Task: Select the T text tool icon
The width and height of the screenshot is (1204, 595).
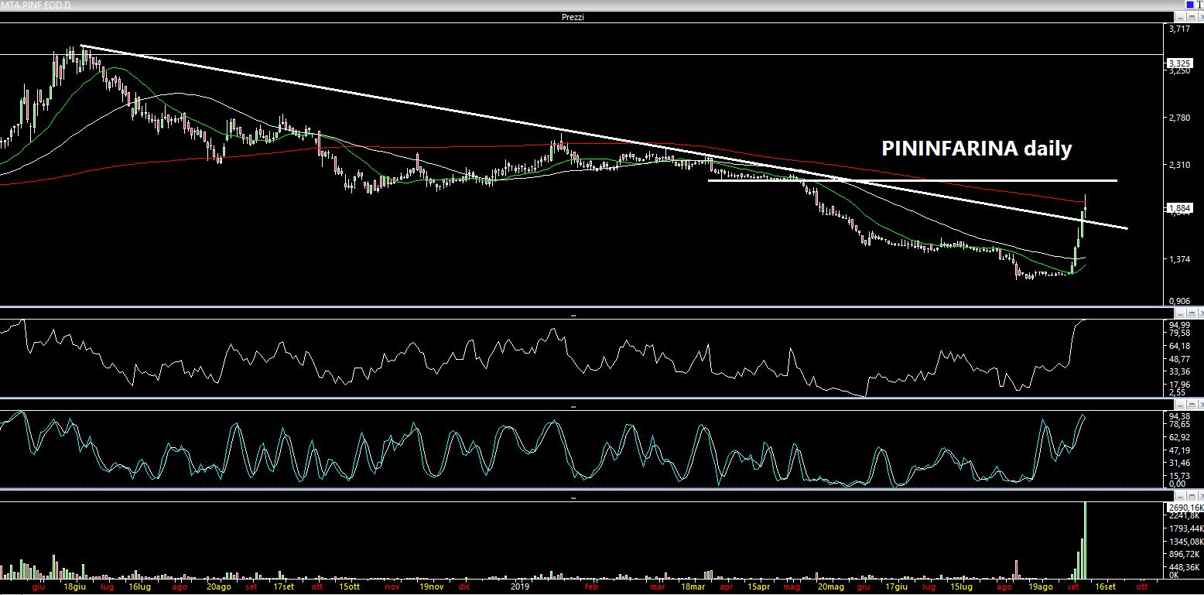Action: click(x=1200, y=5)
